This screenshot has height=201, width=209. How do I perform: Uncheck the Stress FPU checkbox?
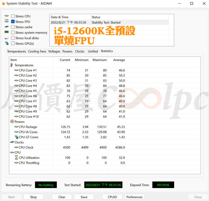[x=13, y=22]
